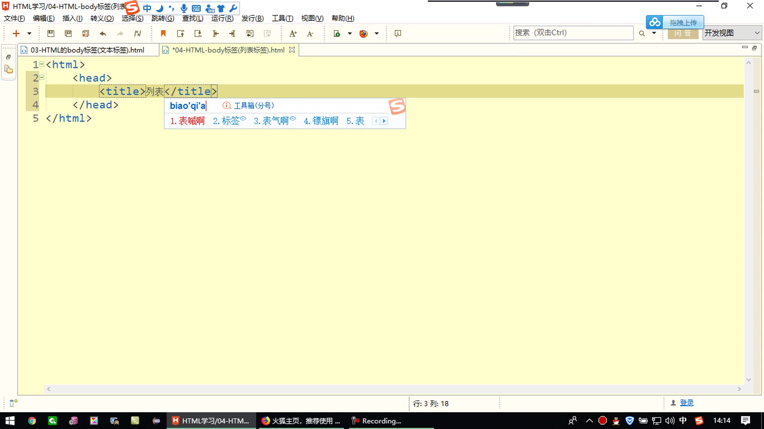The width and height of the screenshot is (764, 429).
Task: Click the Sogou IME soft keyboard icon
Action: pos(196,8)
